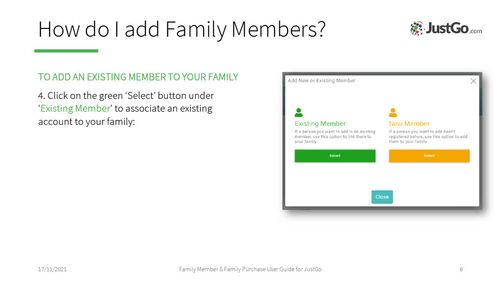Image resolution: width=501 pixels, height=282 pixels.
Task: Click the JustGo.com logo
Action: coord(446,28)
